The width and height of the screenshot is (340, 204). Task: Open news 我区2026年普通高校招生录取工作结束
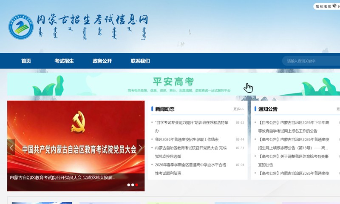187,139
